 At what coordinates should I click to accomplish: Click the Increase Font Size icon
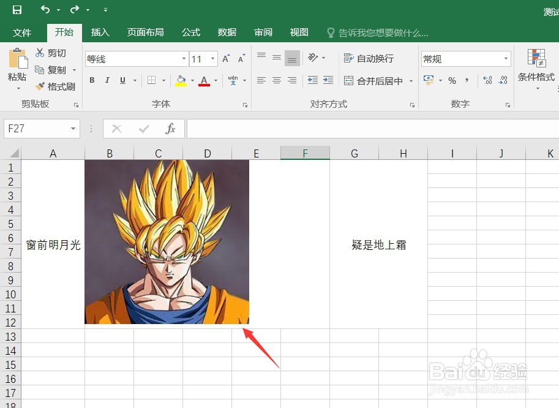point(226,59)
